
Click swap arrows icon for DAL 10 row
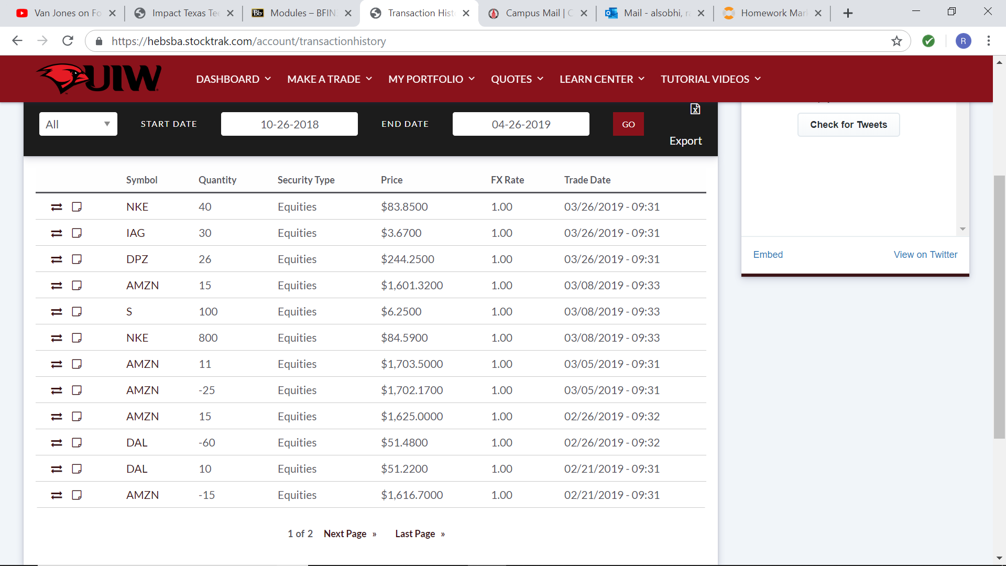click(x=57, y=469)
